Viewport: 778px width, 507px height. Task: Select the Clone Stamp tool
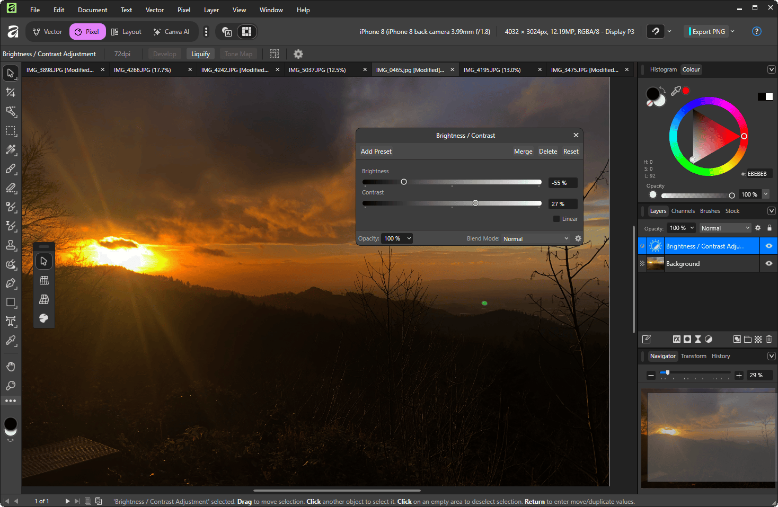11,245
